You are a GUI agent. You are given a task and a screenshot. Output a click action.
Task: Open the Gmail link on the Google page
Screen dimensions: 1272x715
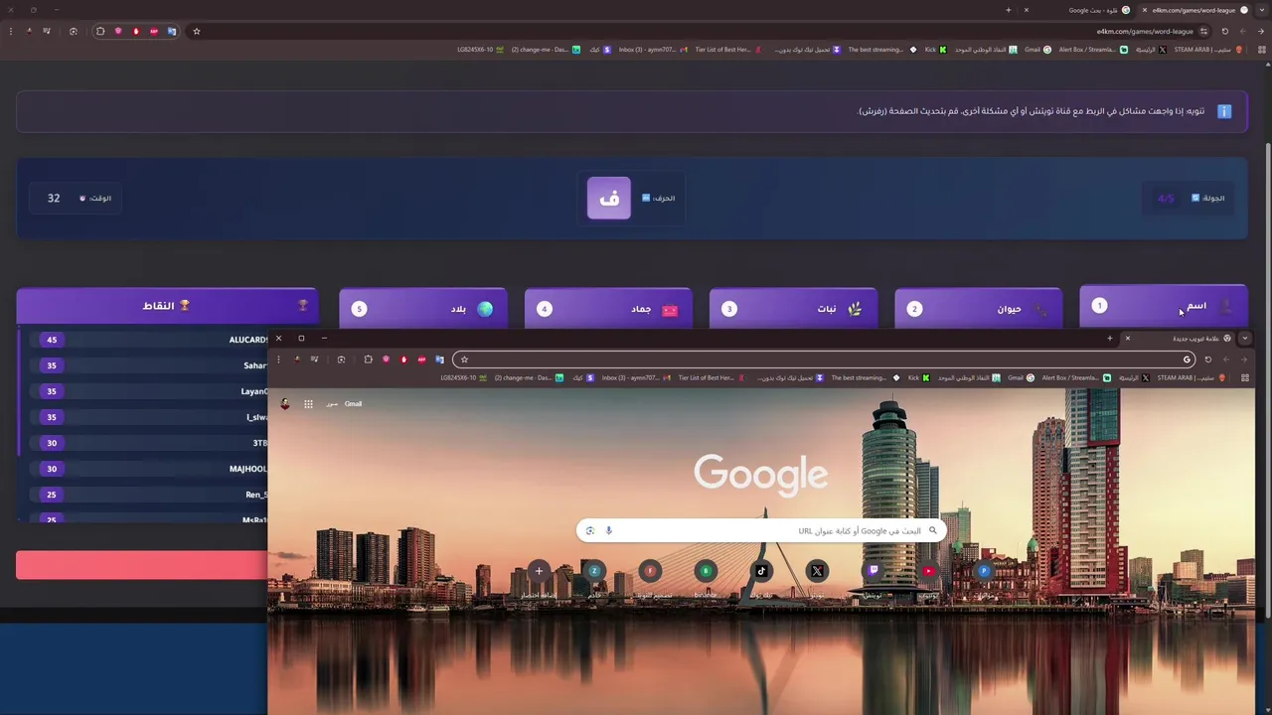click(353, 404)
